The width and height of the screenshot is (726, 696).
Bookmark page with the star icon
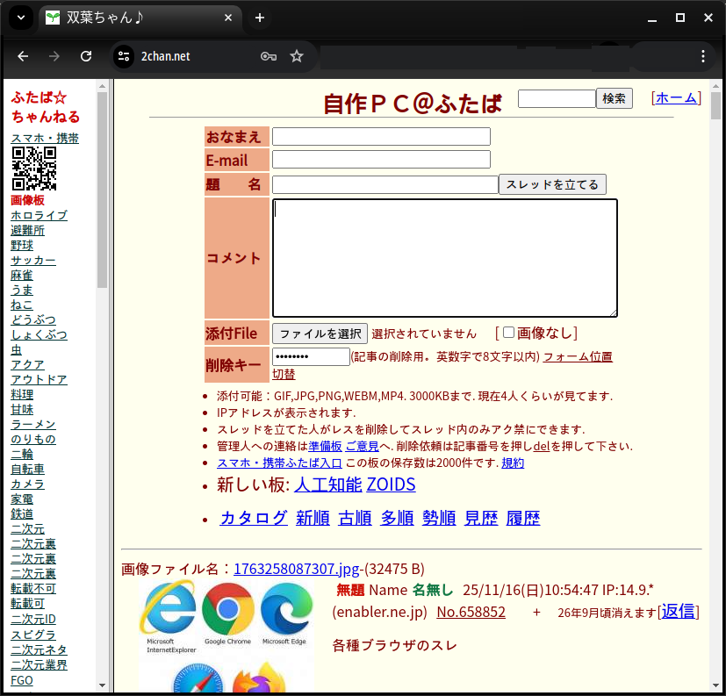(x=297, y=56)
